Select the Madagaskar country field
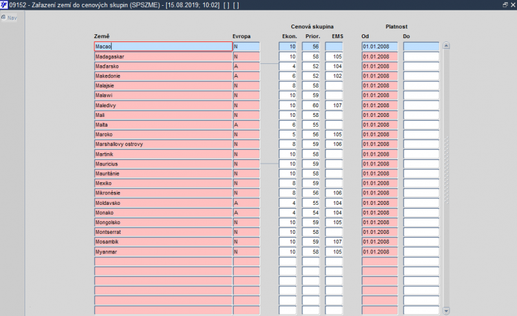Screen dimensions: 517x316 [x=164, y=56]
